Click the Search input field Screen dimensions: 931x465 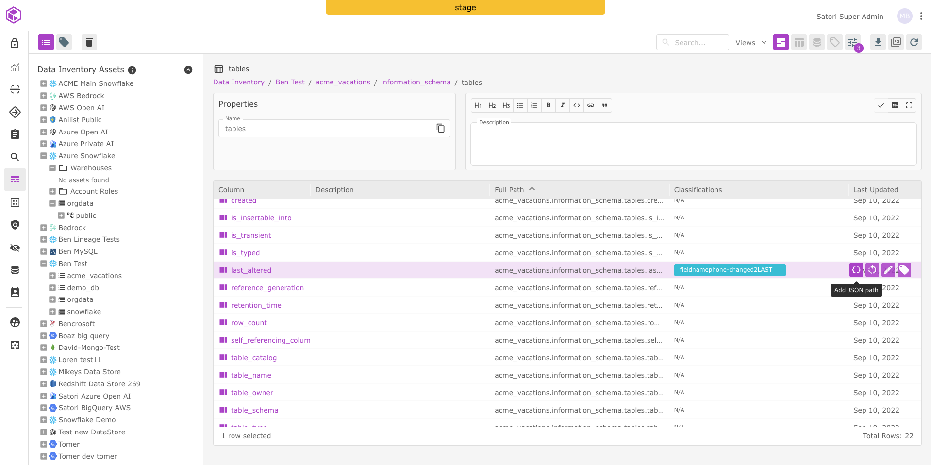693,42
